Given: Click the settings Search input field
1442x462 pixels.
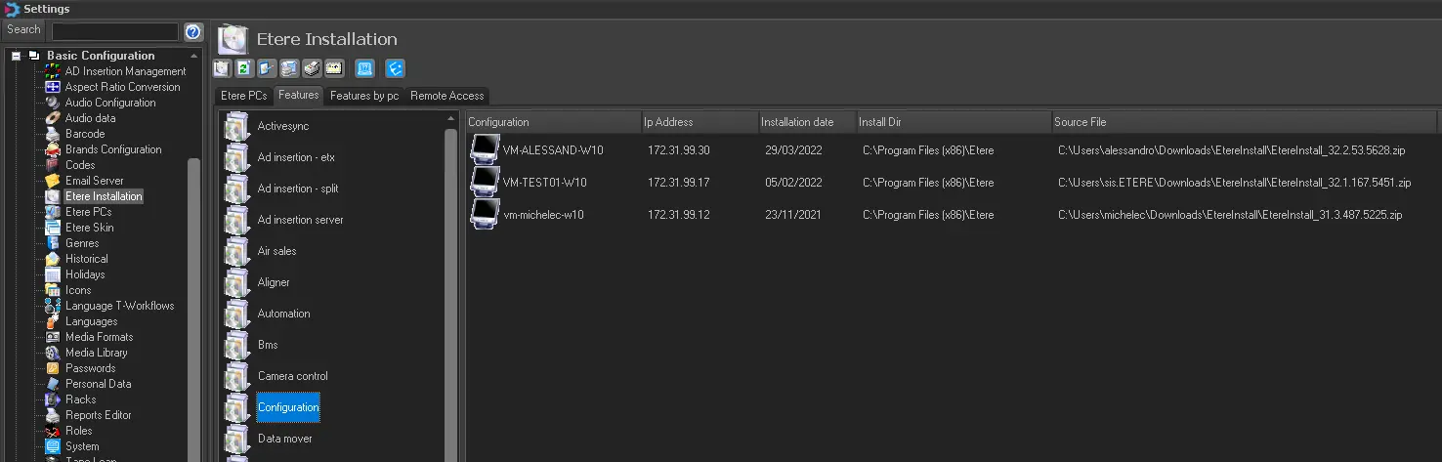Looking at the screenshot, I should point(114,31).
